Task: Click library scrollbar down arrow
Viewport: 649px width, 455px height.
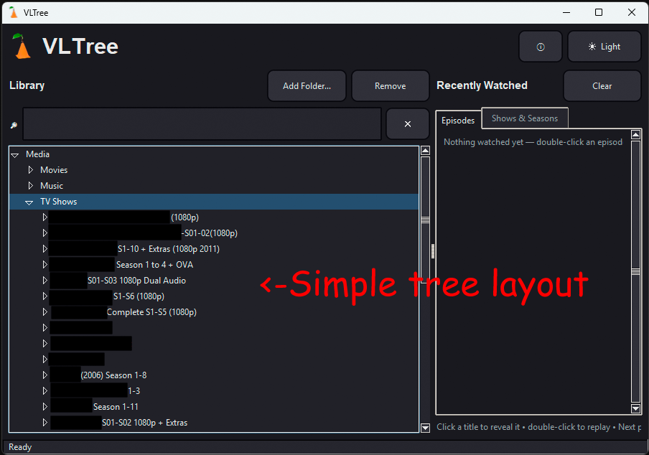Action: (425, 428)
